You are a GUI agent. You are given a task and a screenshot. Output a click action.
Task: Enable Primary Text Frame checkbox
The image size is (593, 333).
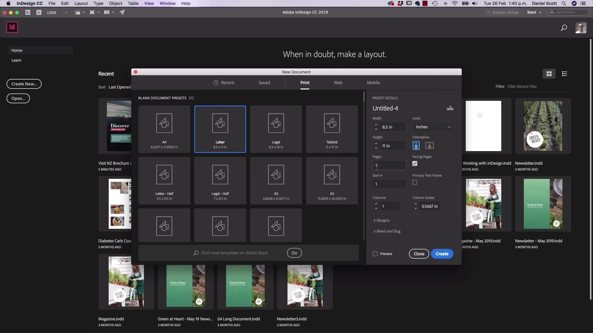tap(415, 183)
